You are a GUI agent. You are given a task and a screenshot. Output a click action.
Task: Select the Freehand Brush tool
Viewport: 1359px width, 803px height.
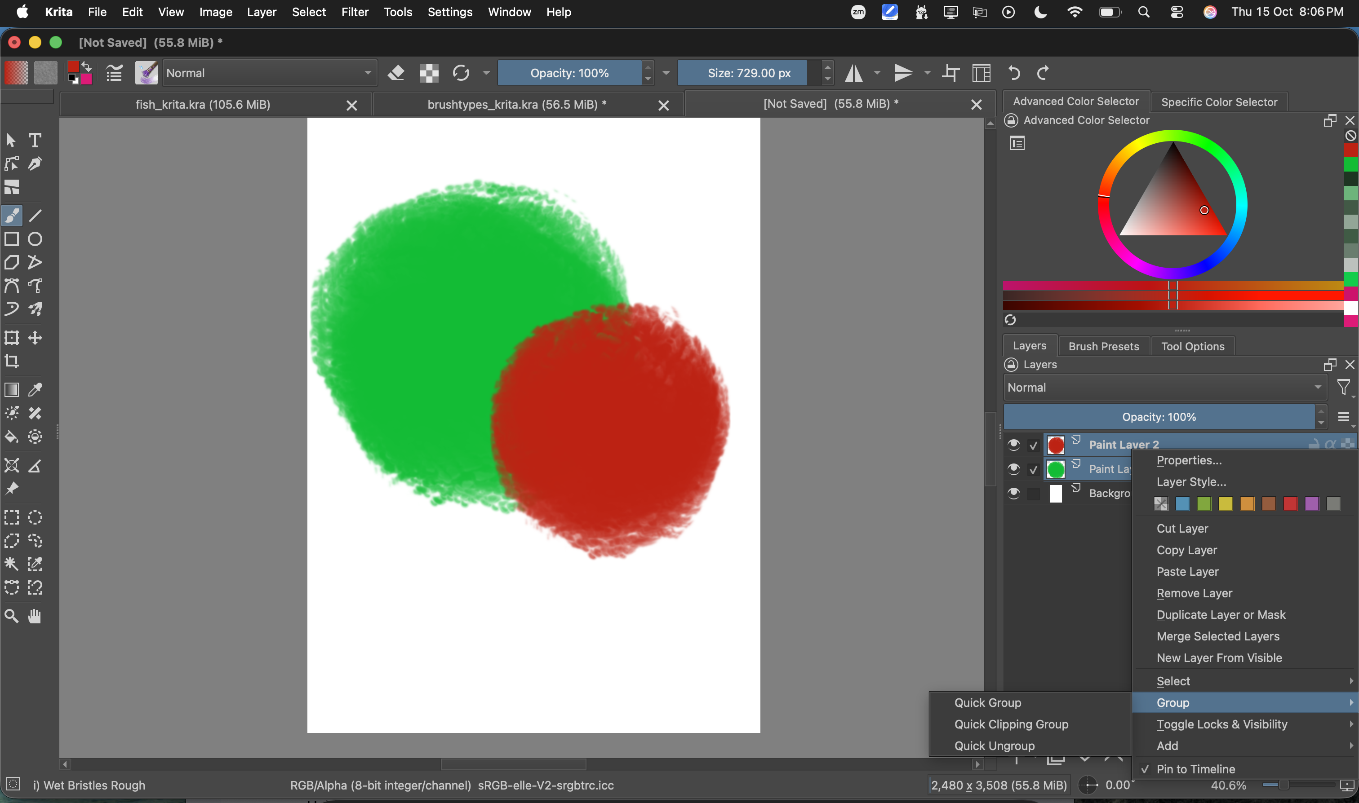(x=12, y=216)
